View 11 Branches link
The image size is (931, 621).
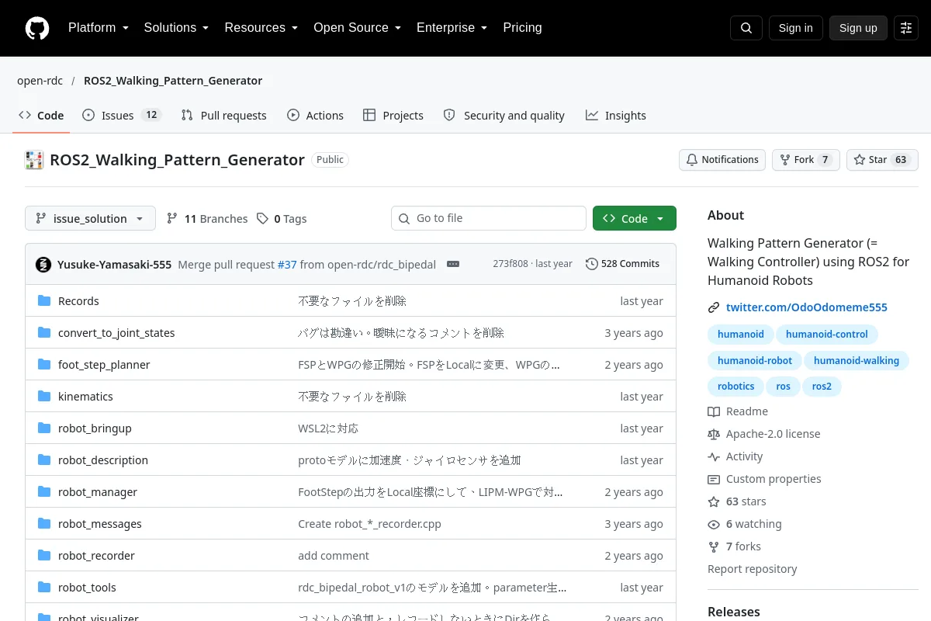pyautogui.click(x=207, y=219)
